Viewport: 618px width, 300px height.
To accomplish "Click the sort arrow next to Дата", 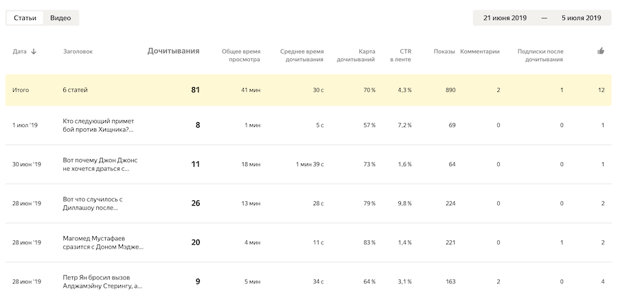I will (x=34, y=51).
